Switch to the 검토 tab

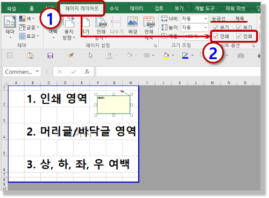coord(159,9)
